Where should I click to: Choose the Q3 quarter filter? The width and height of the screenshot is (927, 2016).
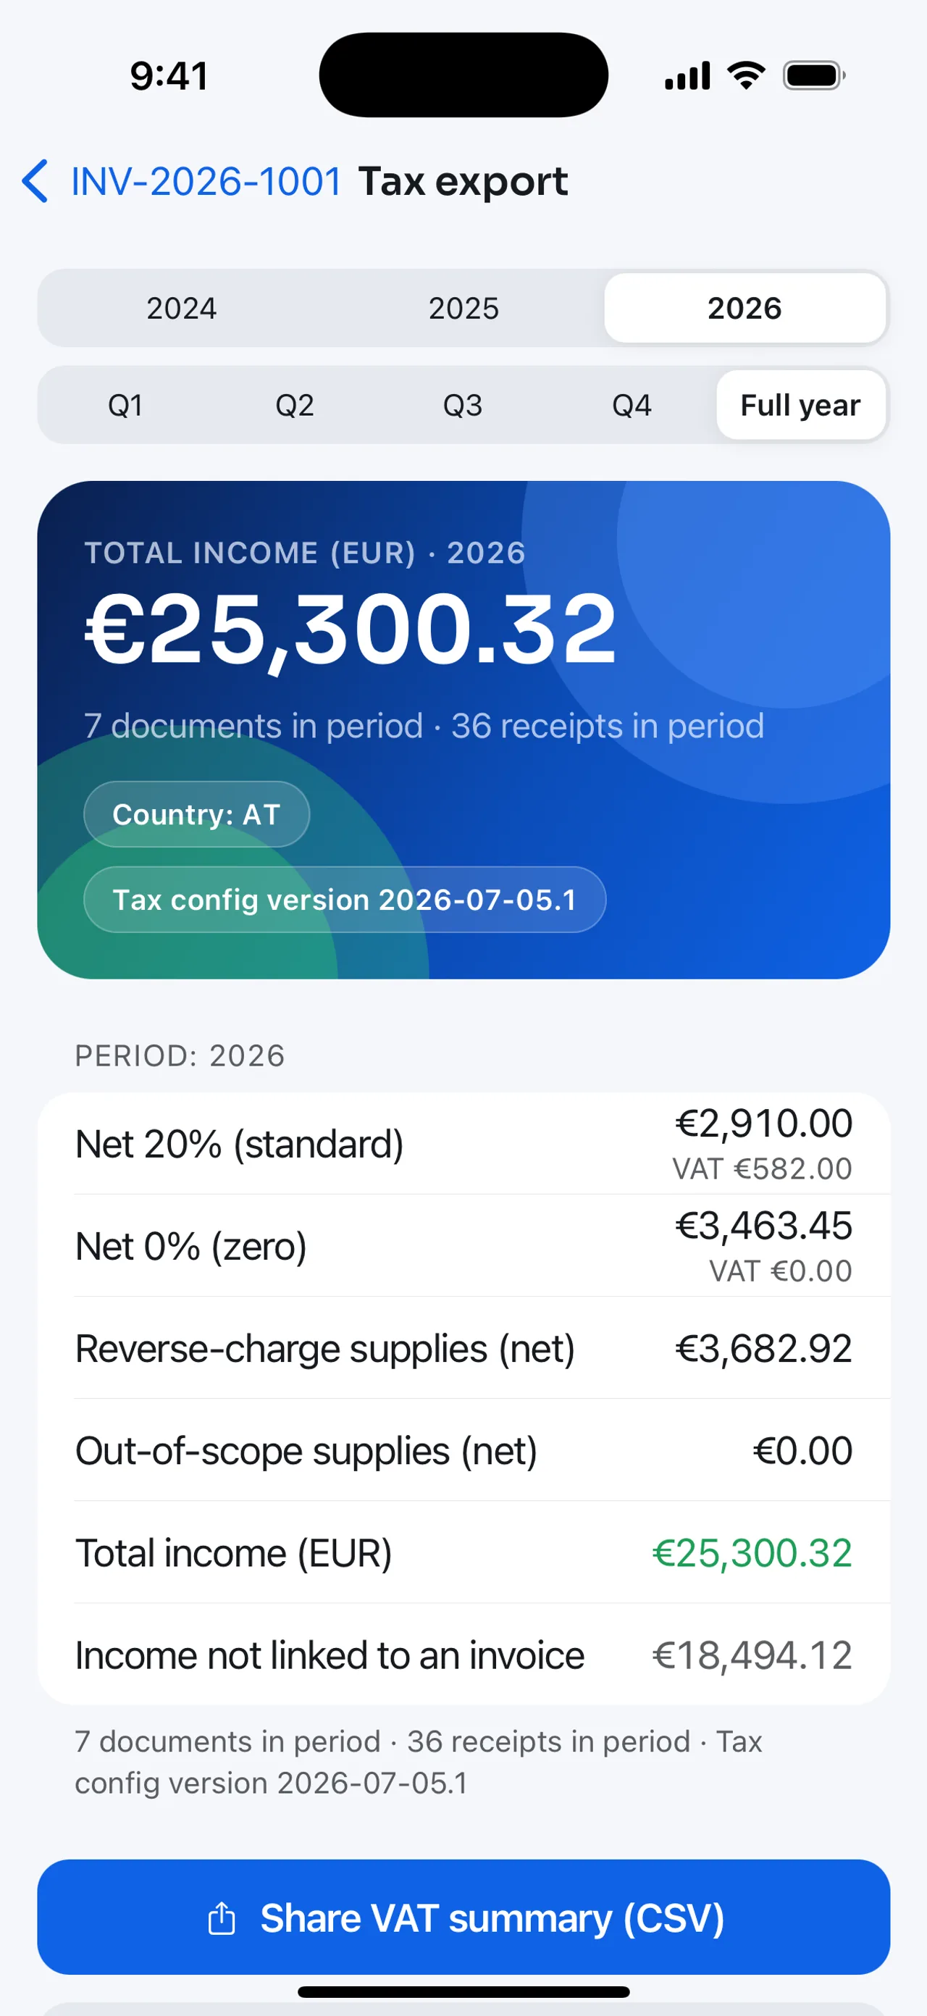463,406
